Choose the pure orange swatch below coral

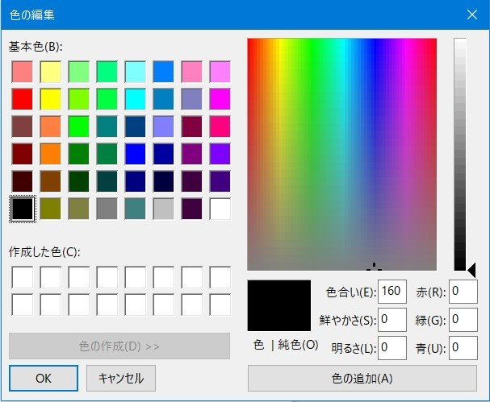(x=50, y=154)
